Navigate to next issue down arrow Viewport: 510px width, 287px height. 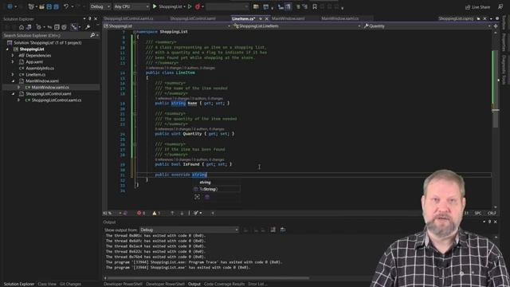pyautogui.click(x=182, y=213)
